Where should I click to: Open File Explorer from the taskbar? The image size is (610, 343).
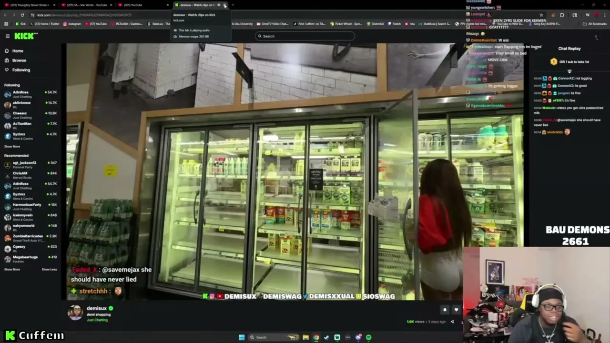pyautogui.click(x=305, y=337)
